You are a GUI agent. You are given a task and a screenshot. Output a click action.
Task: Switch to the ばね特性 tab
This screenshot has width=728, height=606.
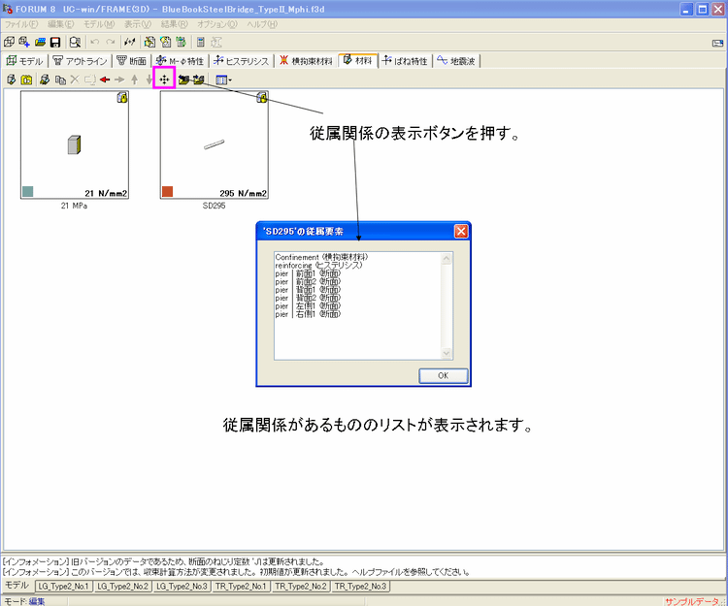[x=405, y=61]
